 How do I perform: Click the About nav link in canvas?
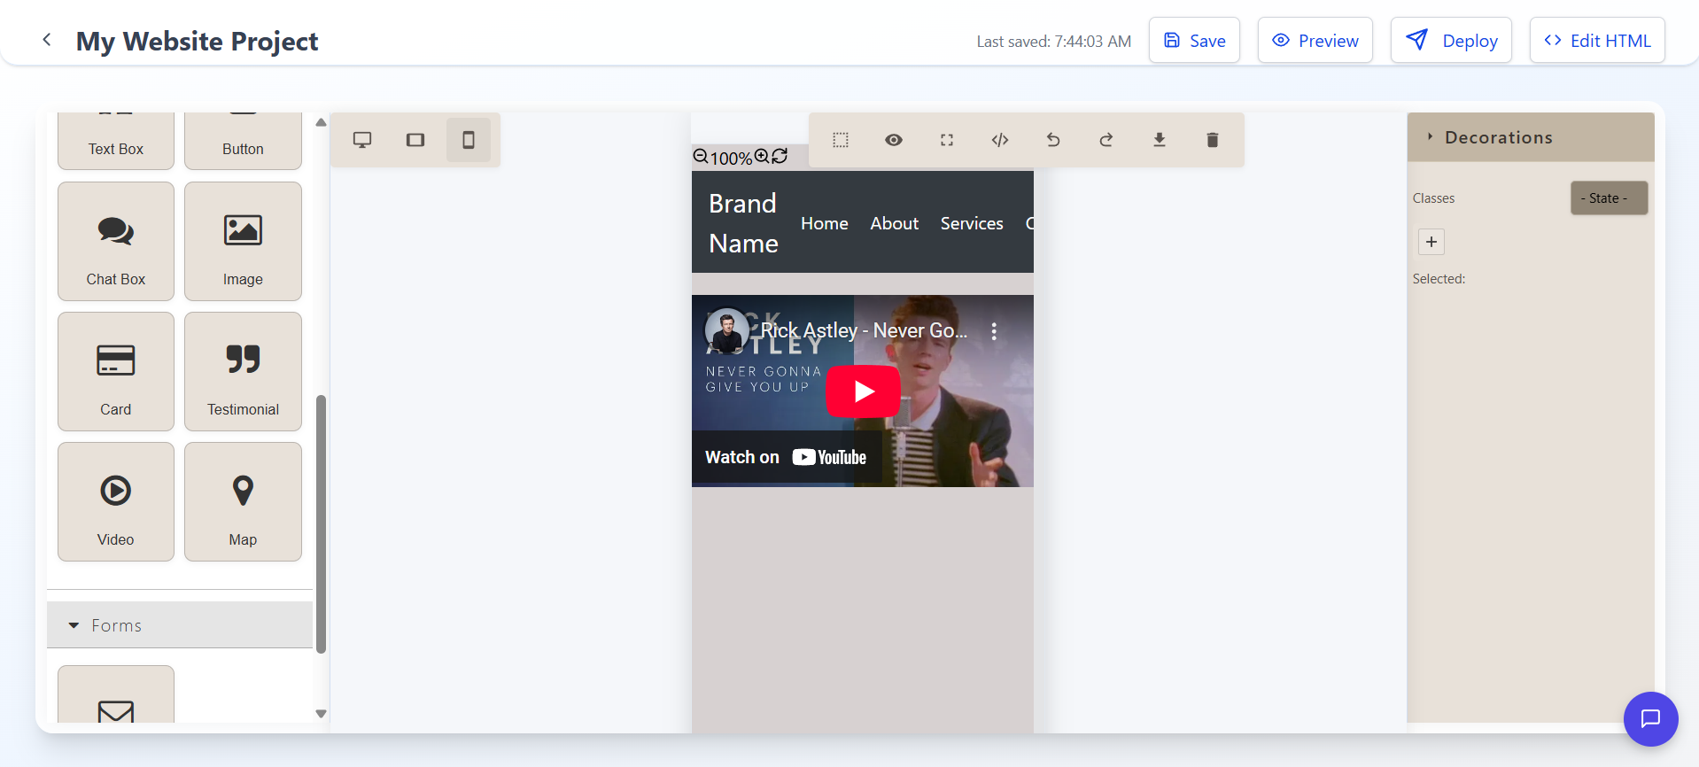click(x=895, y=223)
